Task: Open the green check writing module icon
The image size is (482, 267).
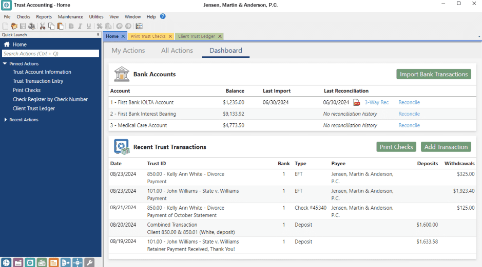Action: tap(42, 262)
